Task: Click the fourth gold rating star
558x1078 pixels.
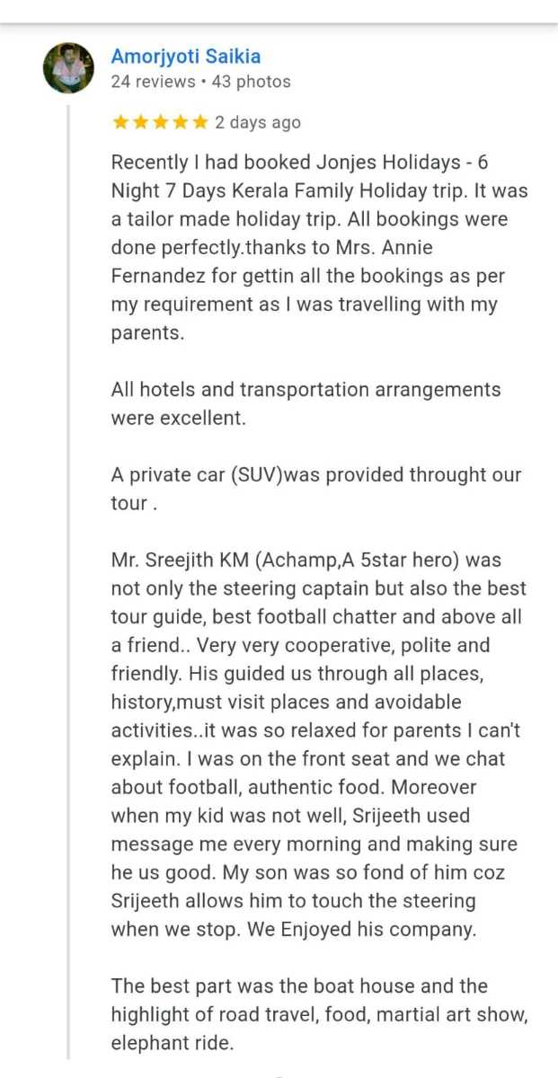Action: (179, 122)
